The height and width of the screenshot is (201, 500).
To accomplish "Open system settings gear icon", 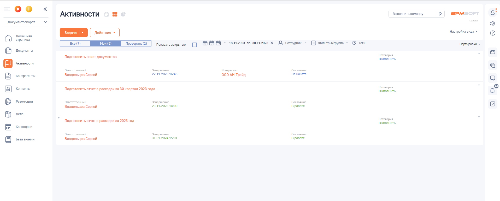I will [x=493, y=24].
